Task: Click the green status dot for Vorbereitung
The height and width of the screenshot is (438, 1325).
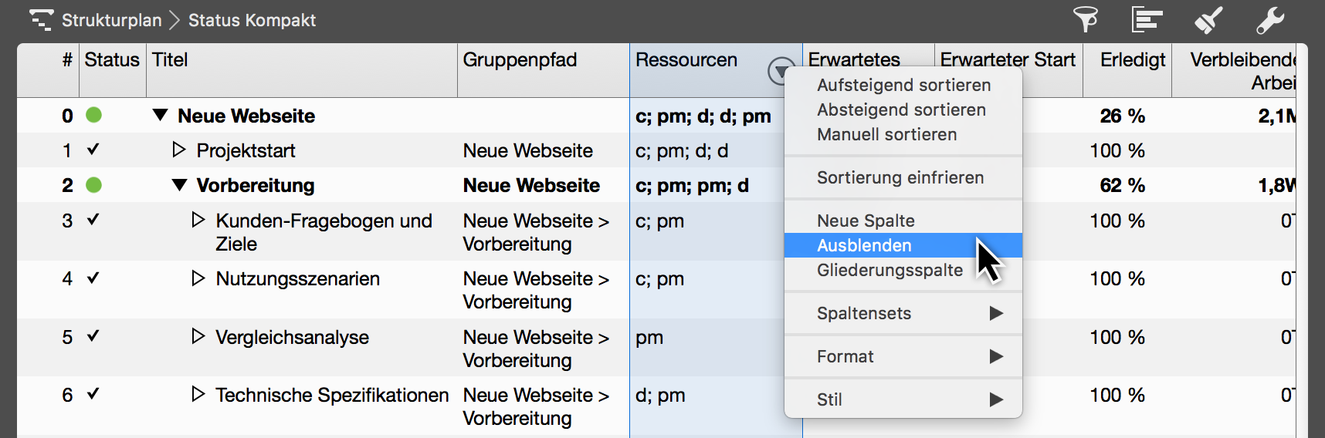Action: coord(93,185)
